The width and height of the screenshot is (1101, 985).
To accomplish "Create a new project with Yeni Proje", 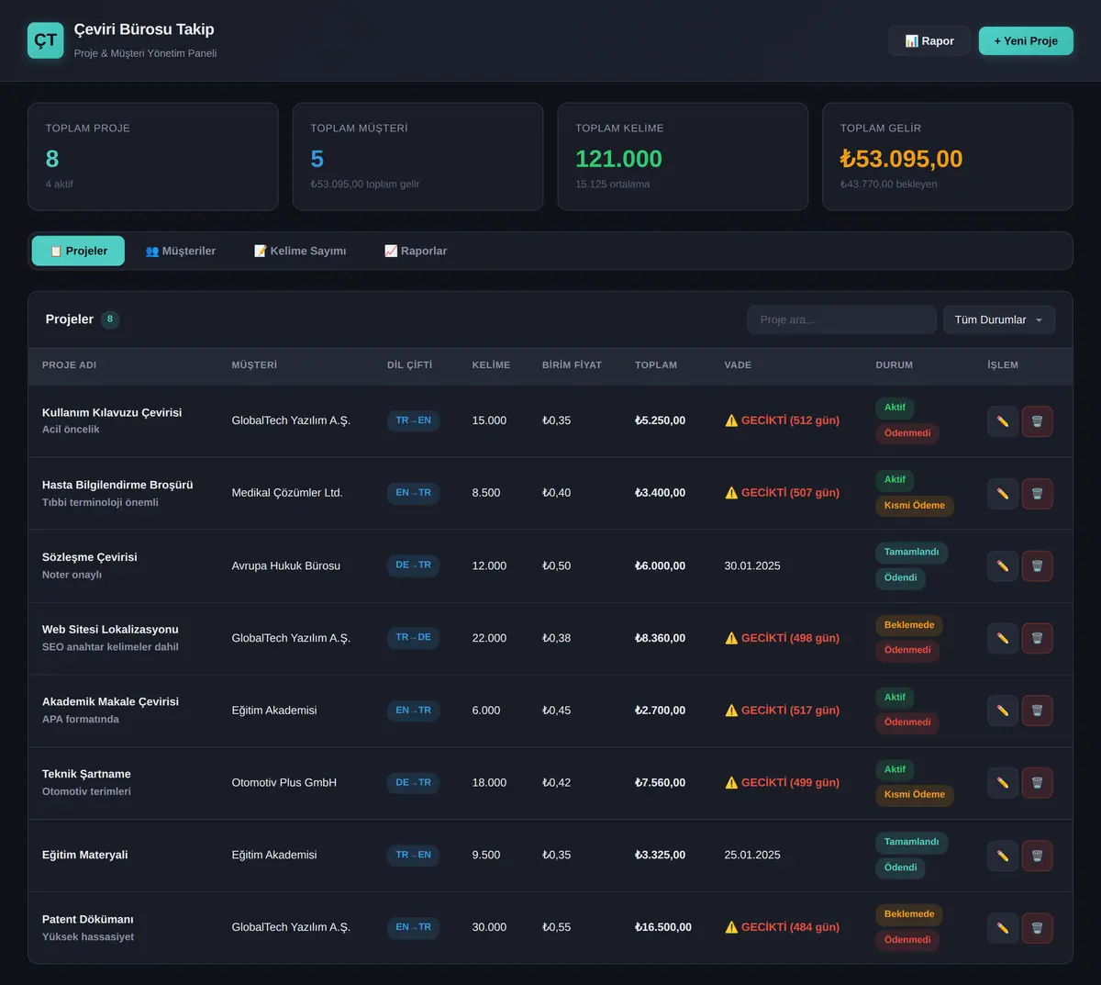I will (x=1026, y=40).
